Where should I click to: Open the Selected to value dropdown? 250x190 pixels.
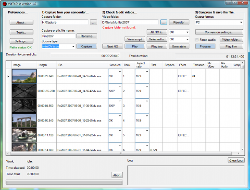pos(187,39)
